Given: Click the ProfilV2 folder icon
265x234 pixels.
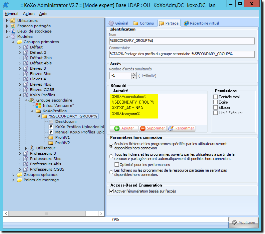Looking at the screenshot, I should coord(51,143).
